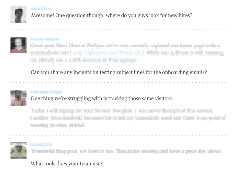Image resolution: width=237 pixels, height=175 pixels.
Task: Open the author name above 'Awesome! One question though'
Action: click(x=41, y=9)
